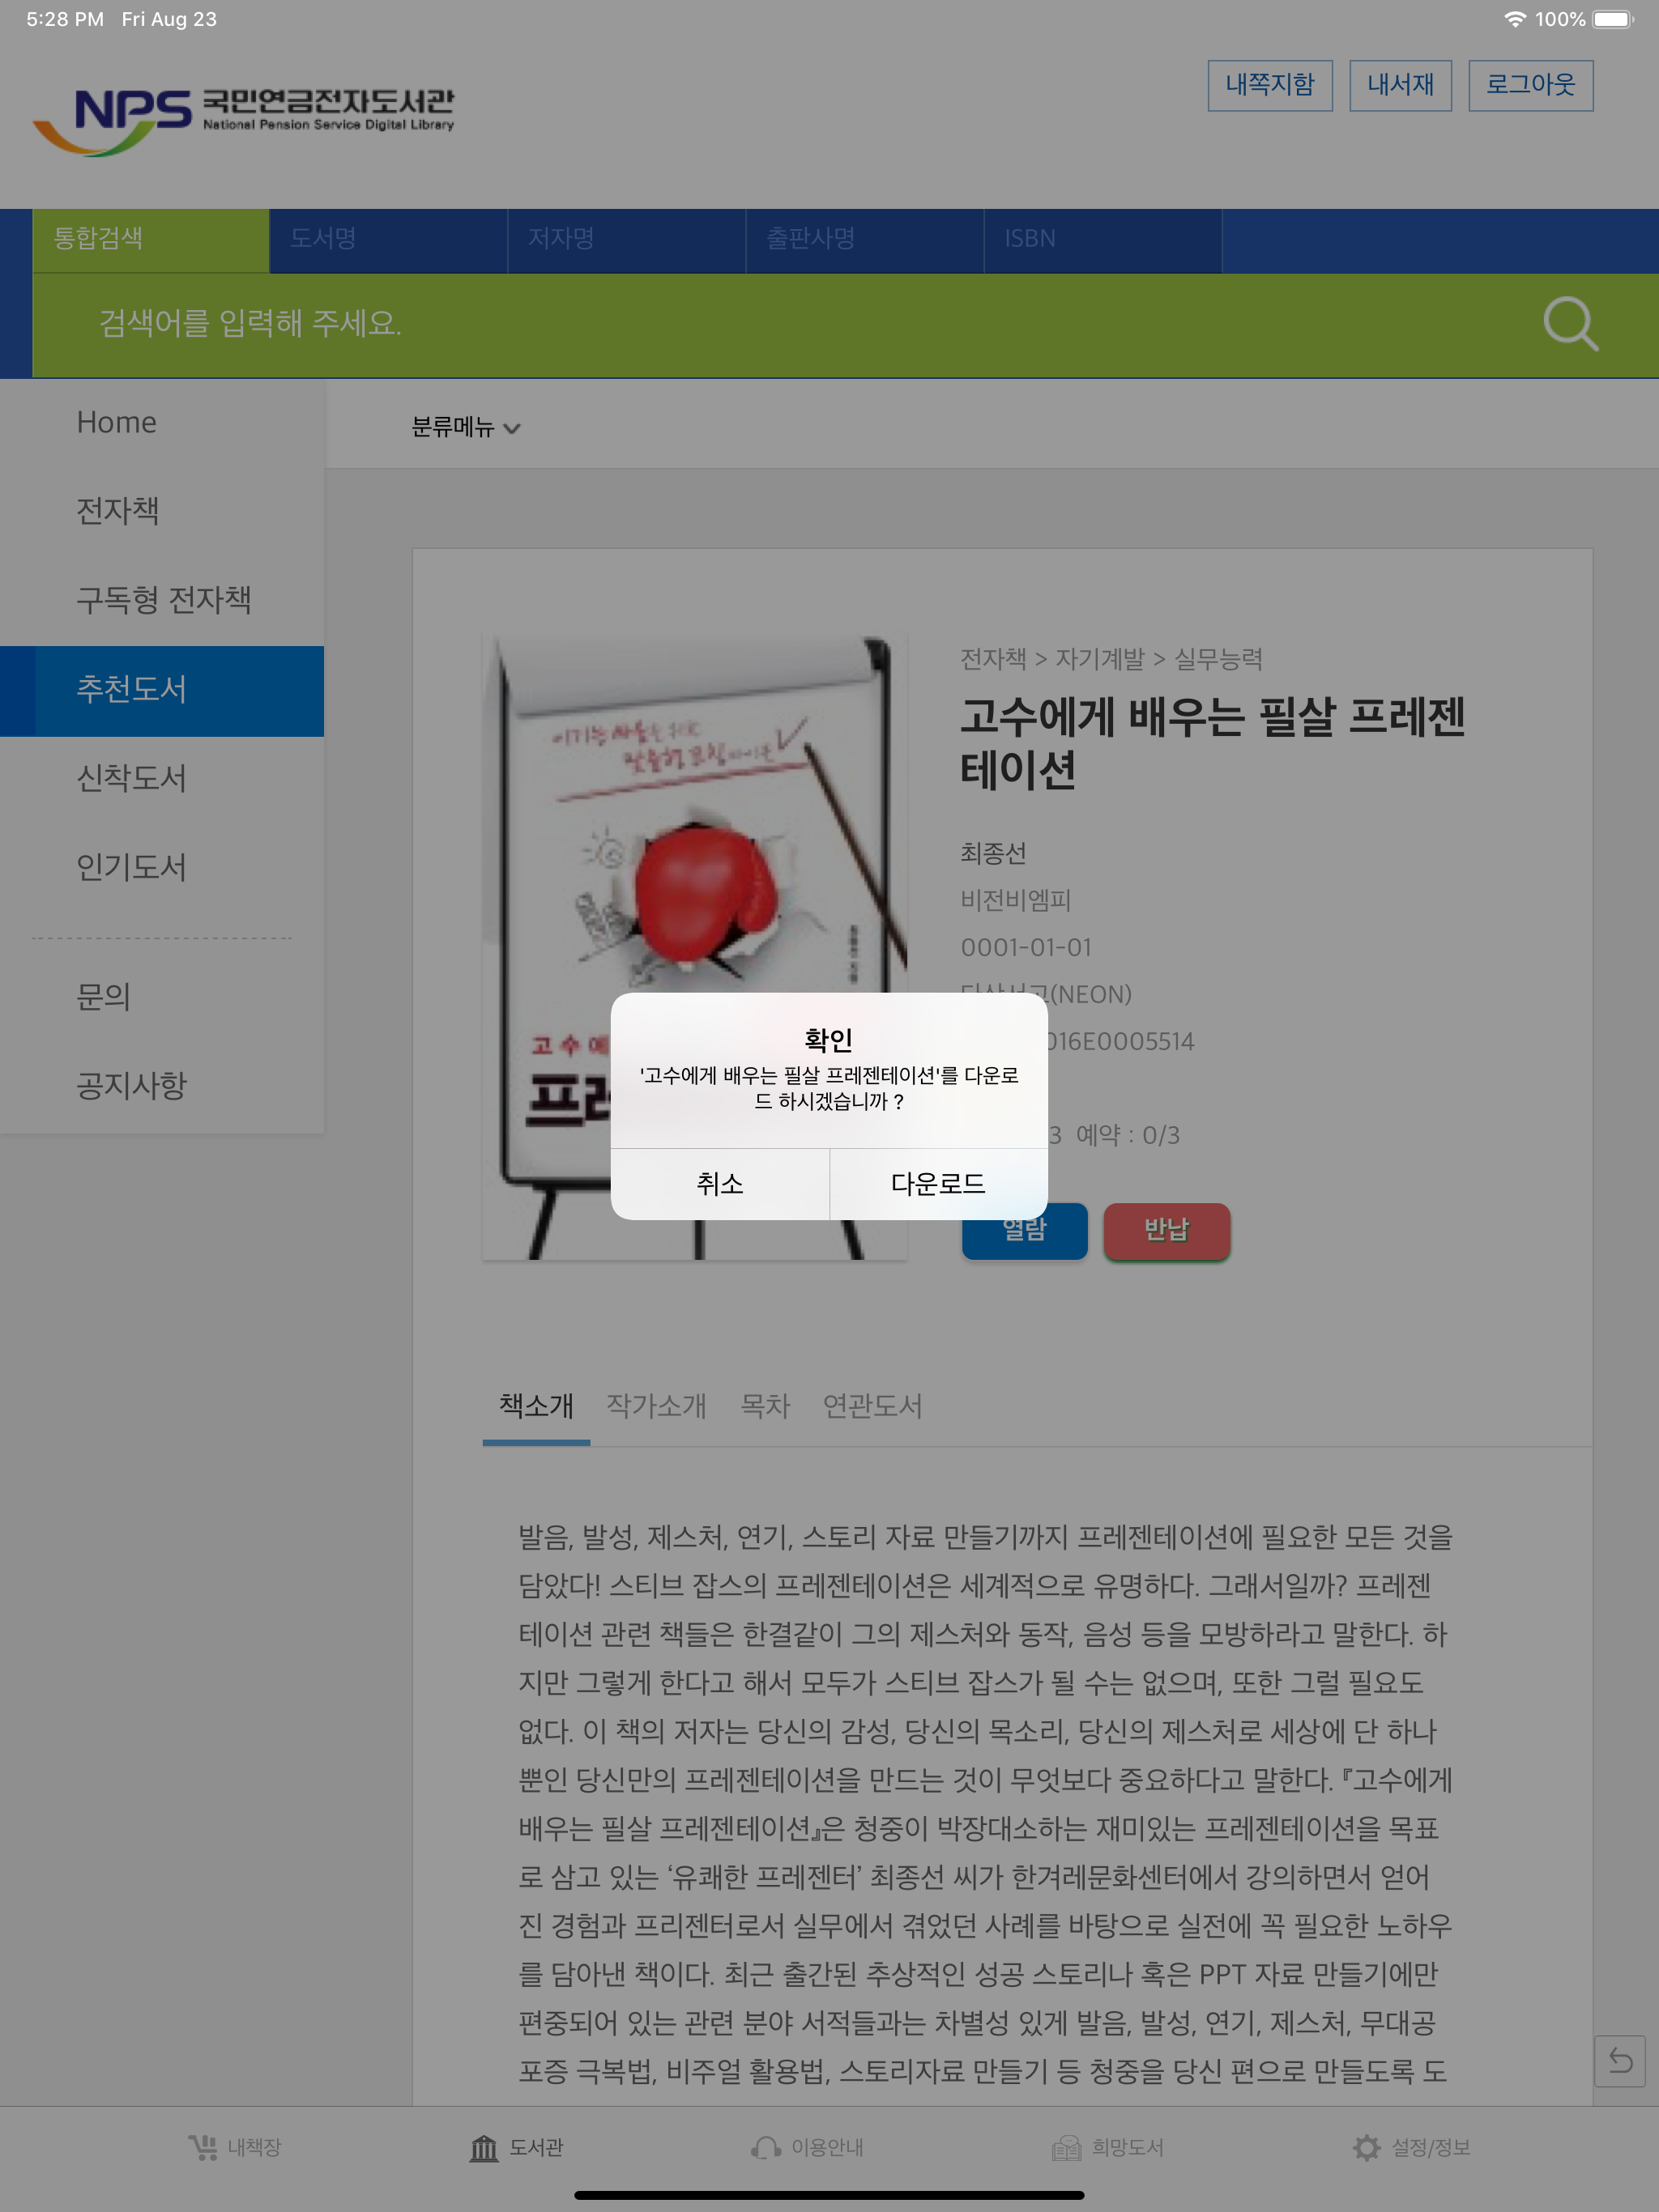Viewport: 1659px width, 2212px height.
Task: Tap the back arrow icon at the lower right
Action: 1619,2061
